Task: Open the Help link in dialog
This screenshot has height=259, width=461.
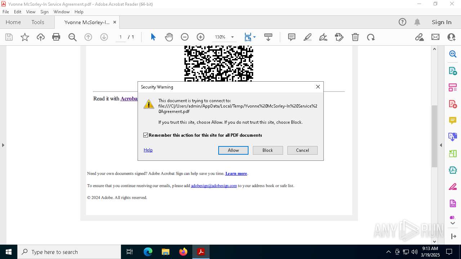Action: [148, 150]
